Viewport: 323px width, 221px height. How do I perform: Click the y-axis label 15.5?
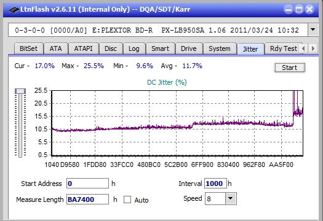pos(41,117)
